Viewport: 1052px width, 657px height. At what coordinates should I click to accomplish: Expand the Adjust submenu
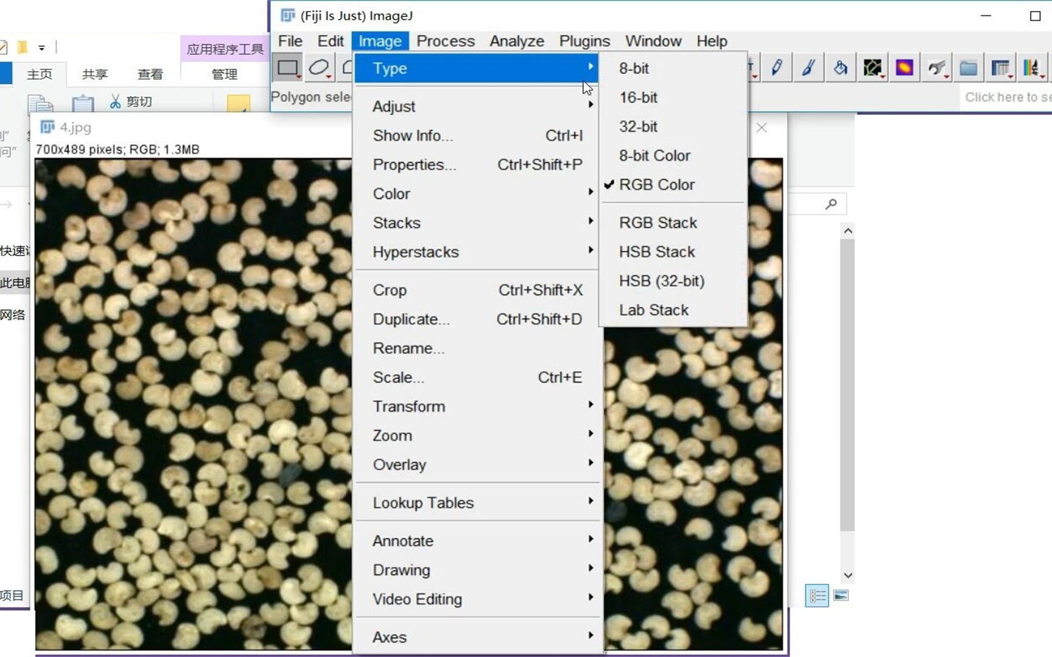394,106
